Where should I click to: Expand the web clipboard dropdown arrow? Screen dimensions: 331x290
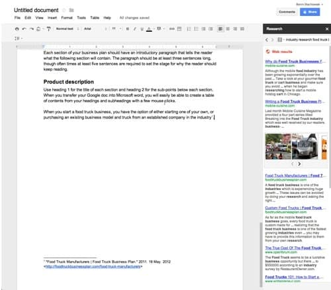tap(43, 29)
